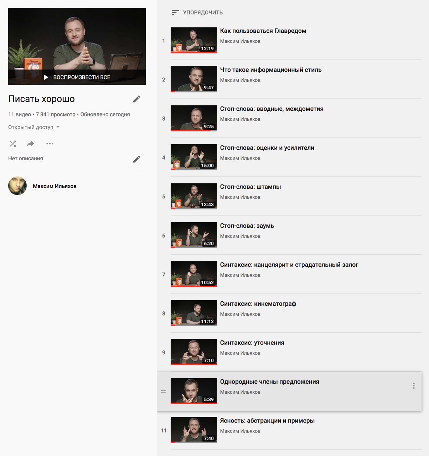The width and height of the screenshot is (429, 456).
Task: Select thumbnail of Стоп-слова: штампы video
Action: (x=194, y=196)
